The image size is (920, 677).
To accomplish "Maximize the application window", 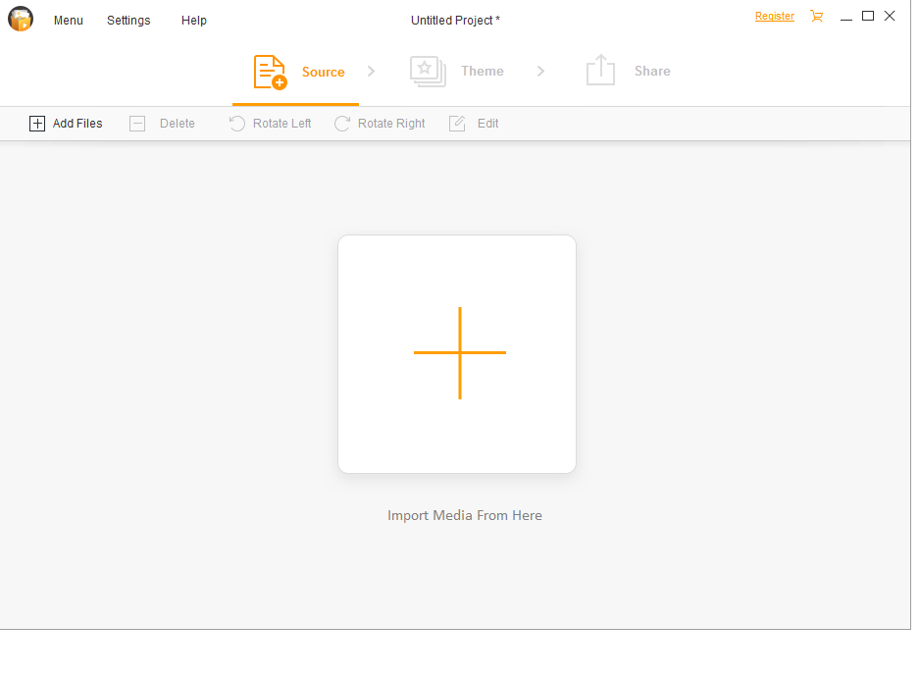I will pos(868,16).
